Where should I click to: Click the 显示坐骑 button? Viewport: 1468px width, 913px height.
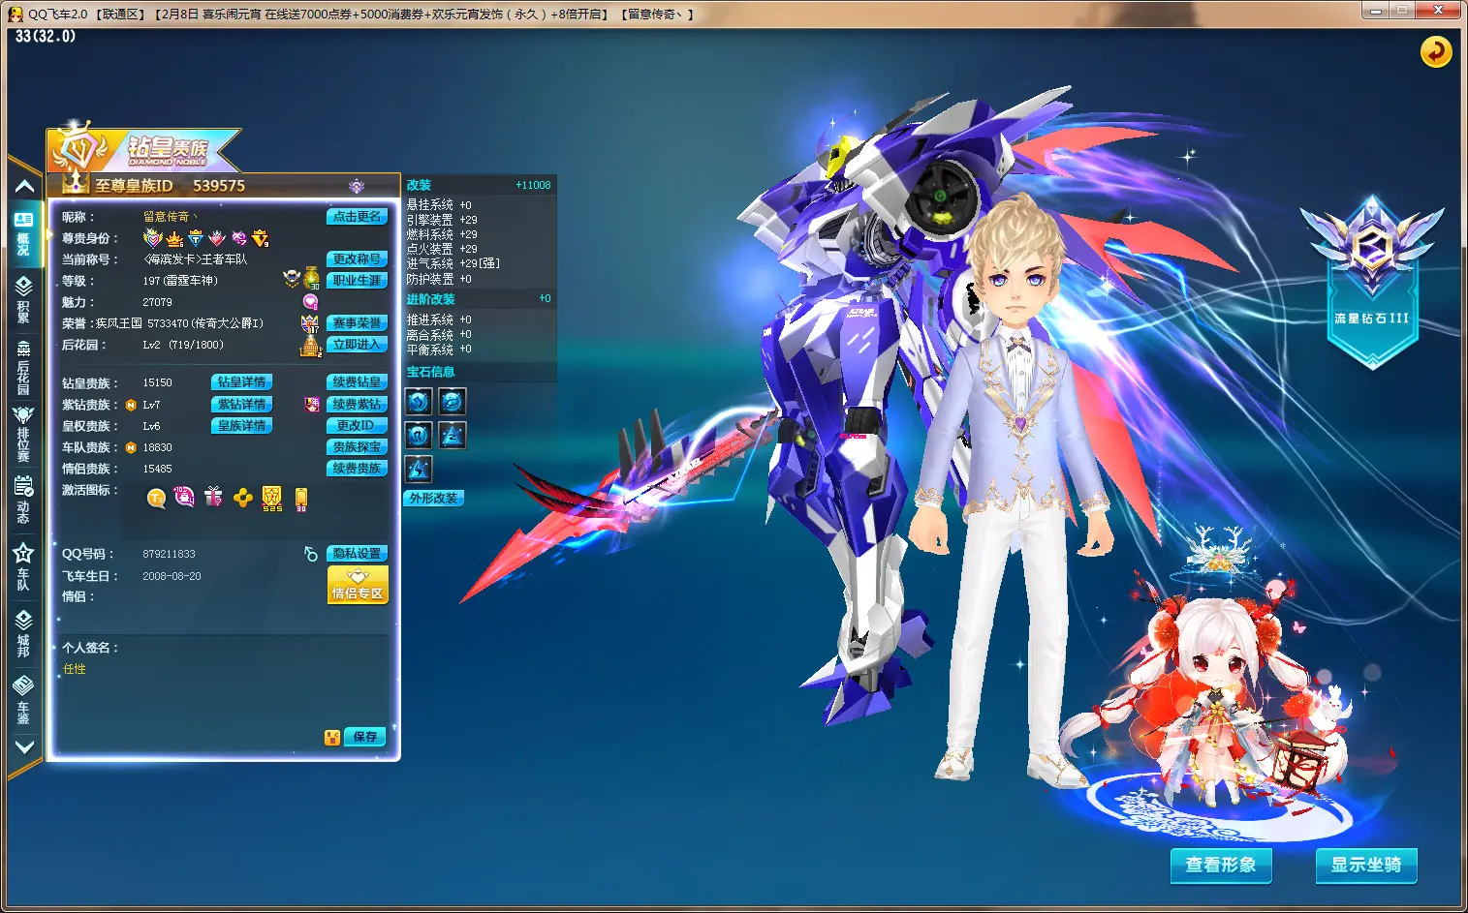tap(1366, 866)
